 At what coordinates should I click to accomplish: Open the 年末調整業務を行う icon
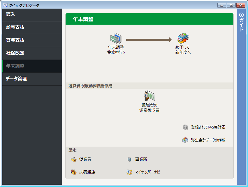pos(116,38)
